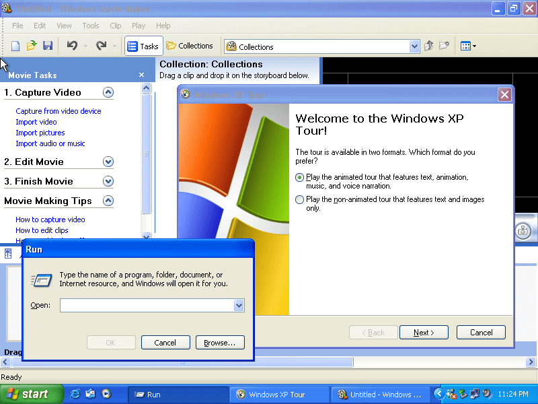Click the storyboard scroll right arrow
The width and height of the screenshot is (538, 404).
[x=531, y=362]
